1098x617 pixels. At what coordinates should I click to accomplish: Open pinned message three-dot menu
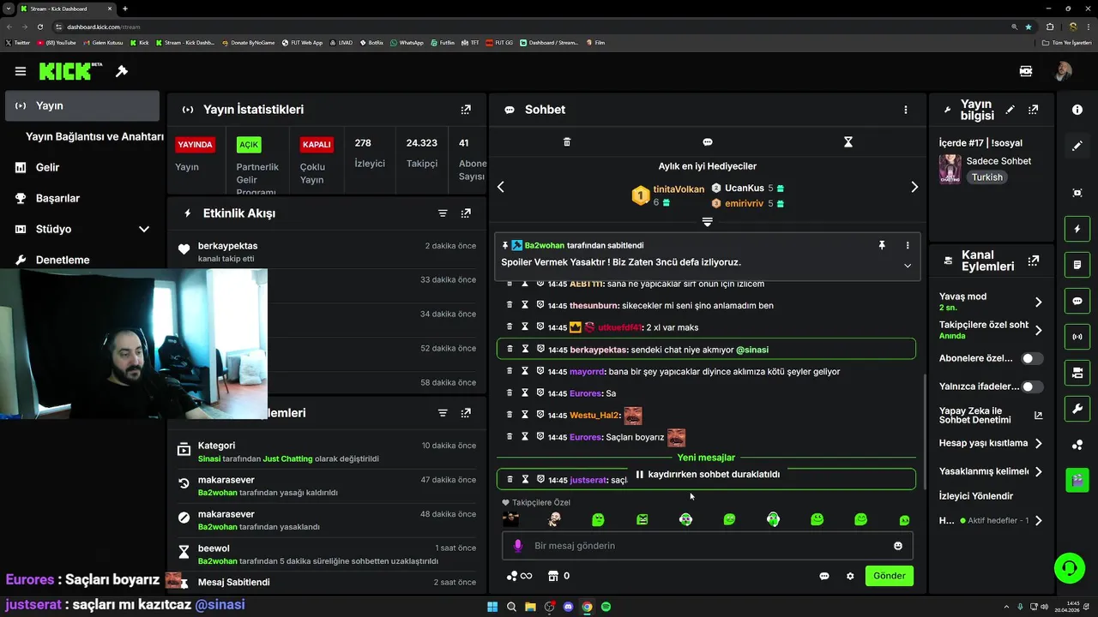[x=908, y=245]
